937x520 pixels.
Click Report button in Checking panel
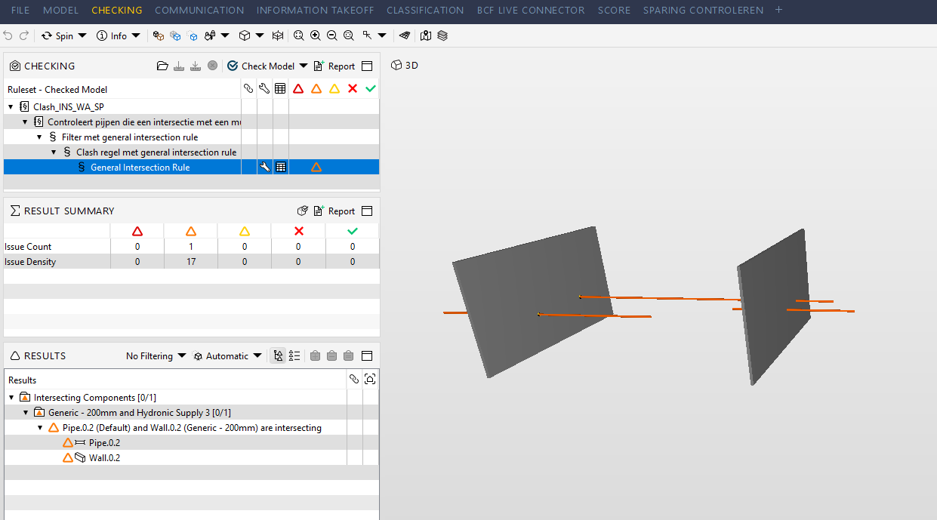[x=334, y=66]
